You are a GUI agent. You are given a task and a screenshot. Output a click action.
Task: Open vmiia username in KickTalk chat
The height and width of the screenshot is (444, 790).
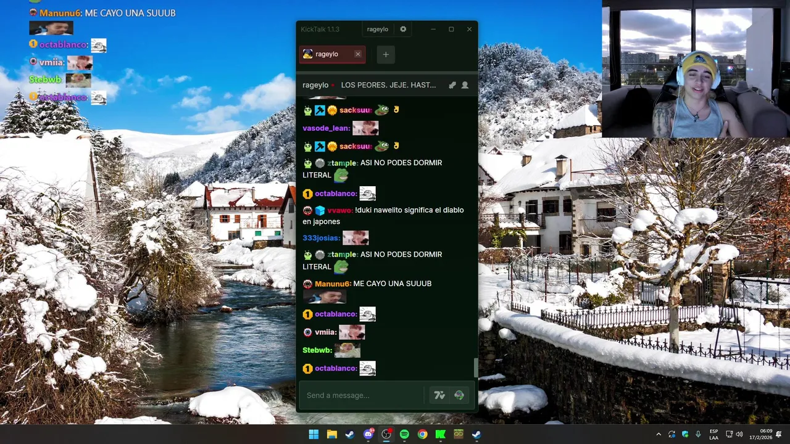(325, 332)
